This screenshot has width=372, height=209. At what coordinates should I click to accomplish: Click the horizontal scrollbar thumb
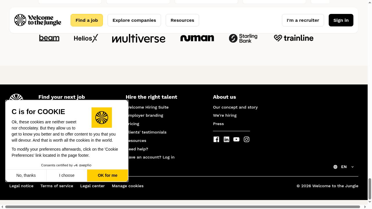point(183,207)
